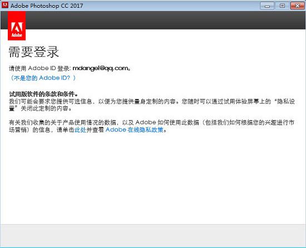Image resolution: width=306 pixels, height=248 pixels.
Task: Click the '请使用 Adobe ID 登录:' label
Action: [x=40, y=68]
